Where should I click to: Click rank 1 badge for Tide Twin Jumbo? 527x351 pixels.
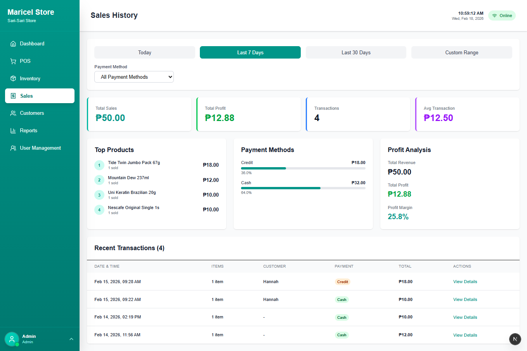[x=99, y=165]
